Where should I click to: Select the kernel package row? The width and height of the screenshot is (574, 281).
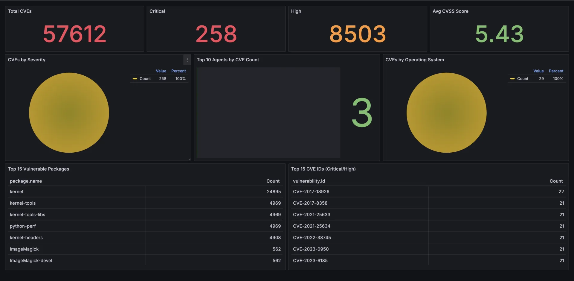[x=145, y=192]
